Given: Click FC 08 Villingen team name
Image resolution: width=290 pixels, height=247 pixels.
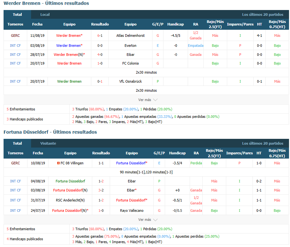Looking at the screenshot, I should (72, 163).
